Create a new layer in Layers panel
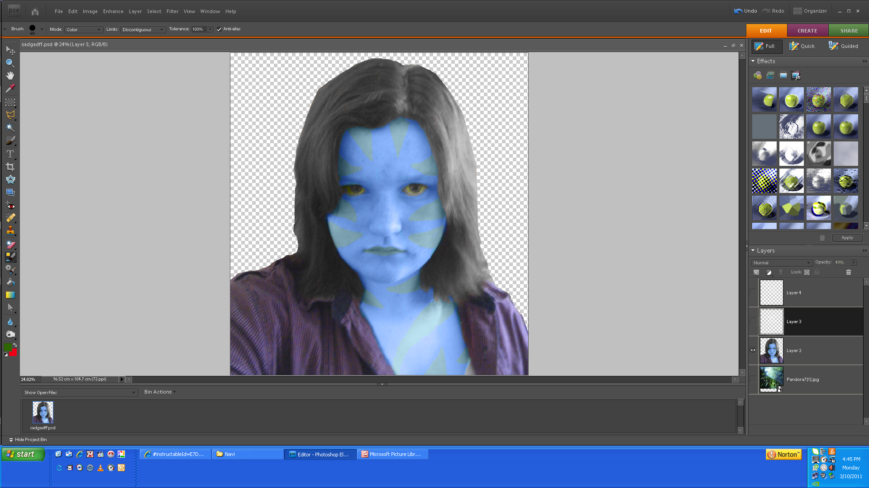Image resolution: width=869 pixels, height=488 pixels. [756, 272]
